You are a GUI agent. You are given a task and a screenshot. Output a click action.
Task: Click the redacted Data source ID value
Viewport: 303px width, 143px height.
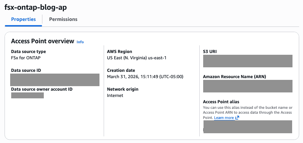[x=55, y=80]
